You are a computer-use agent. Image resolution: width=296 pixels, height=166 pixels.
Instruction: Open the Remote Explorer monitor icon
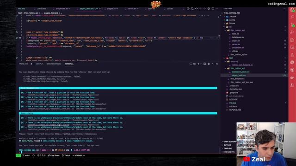[x=292, y=47]
